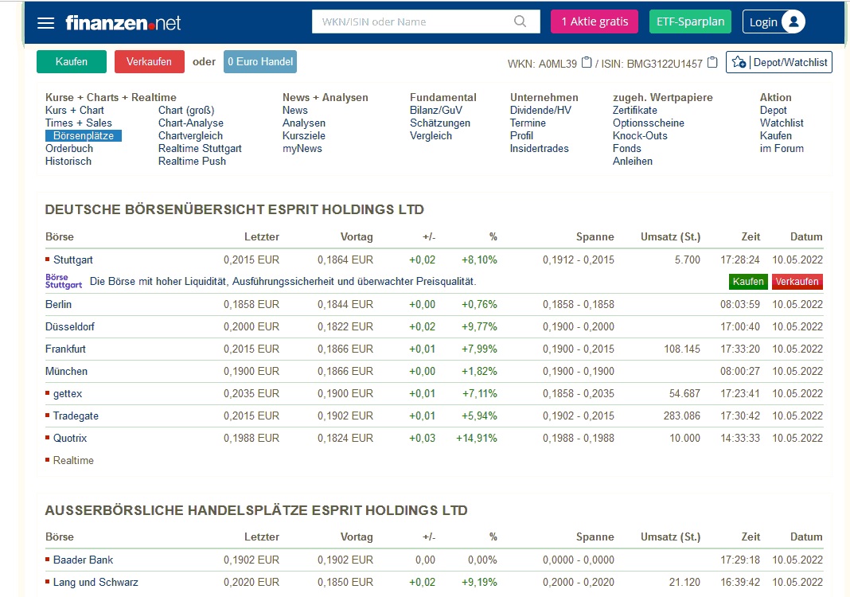Open the Chart-Analyse menu entry
850x597 pixels.
(x=192, y=123)
